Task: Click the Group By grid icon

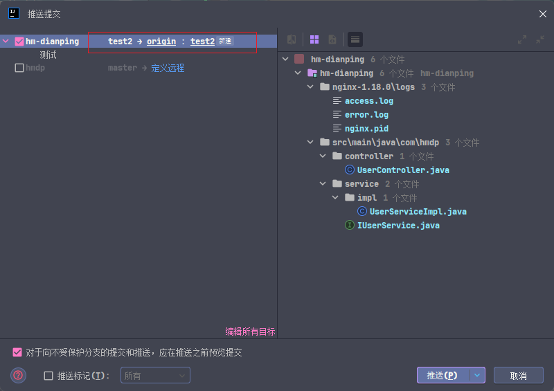Action: [314, 40]
